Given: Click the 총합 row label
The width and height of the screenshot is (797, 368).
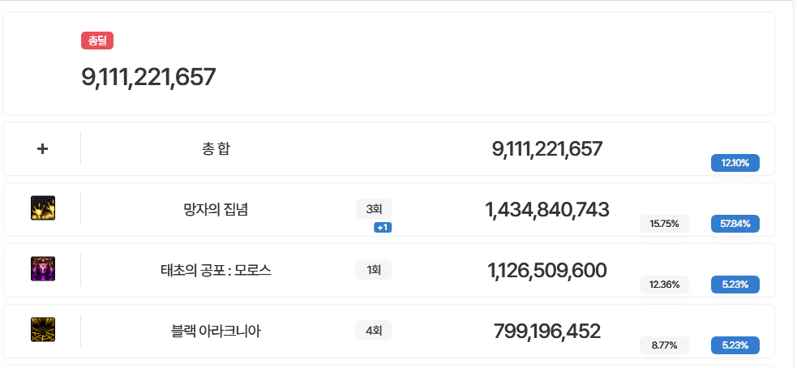Looking at the screenshot, I should [216, 149].
